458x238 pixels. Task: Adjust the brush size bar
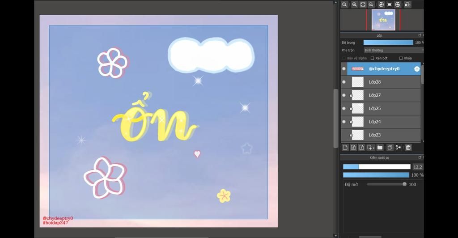click(x=377, y=167)
